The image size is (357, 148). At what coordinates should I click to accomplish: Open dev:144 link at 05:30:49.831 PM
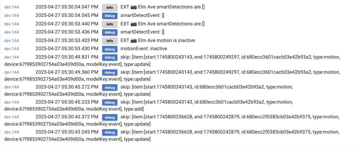[12, 57]
